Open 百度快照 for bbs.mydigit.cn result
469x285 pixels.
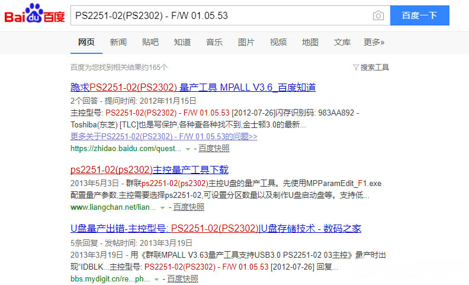(182, 279)
